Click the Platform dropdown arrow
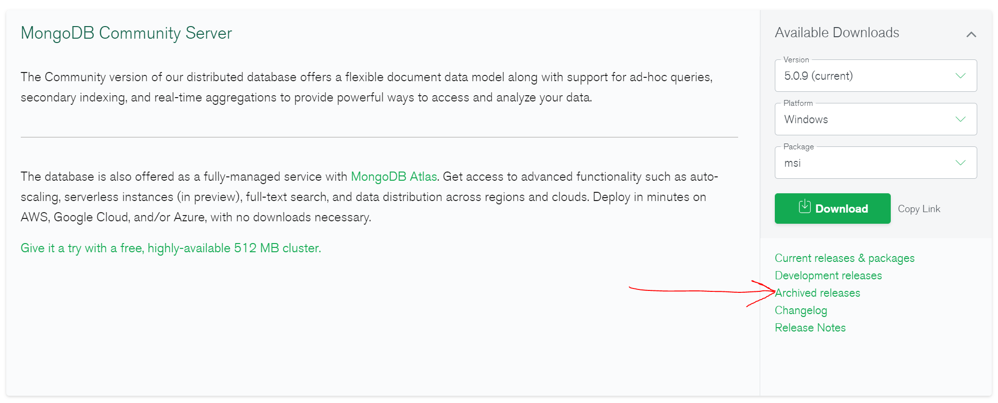 (x=960, y=119)
